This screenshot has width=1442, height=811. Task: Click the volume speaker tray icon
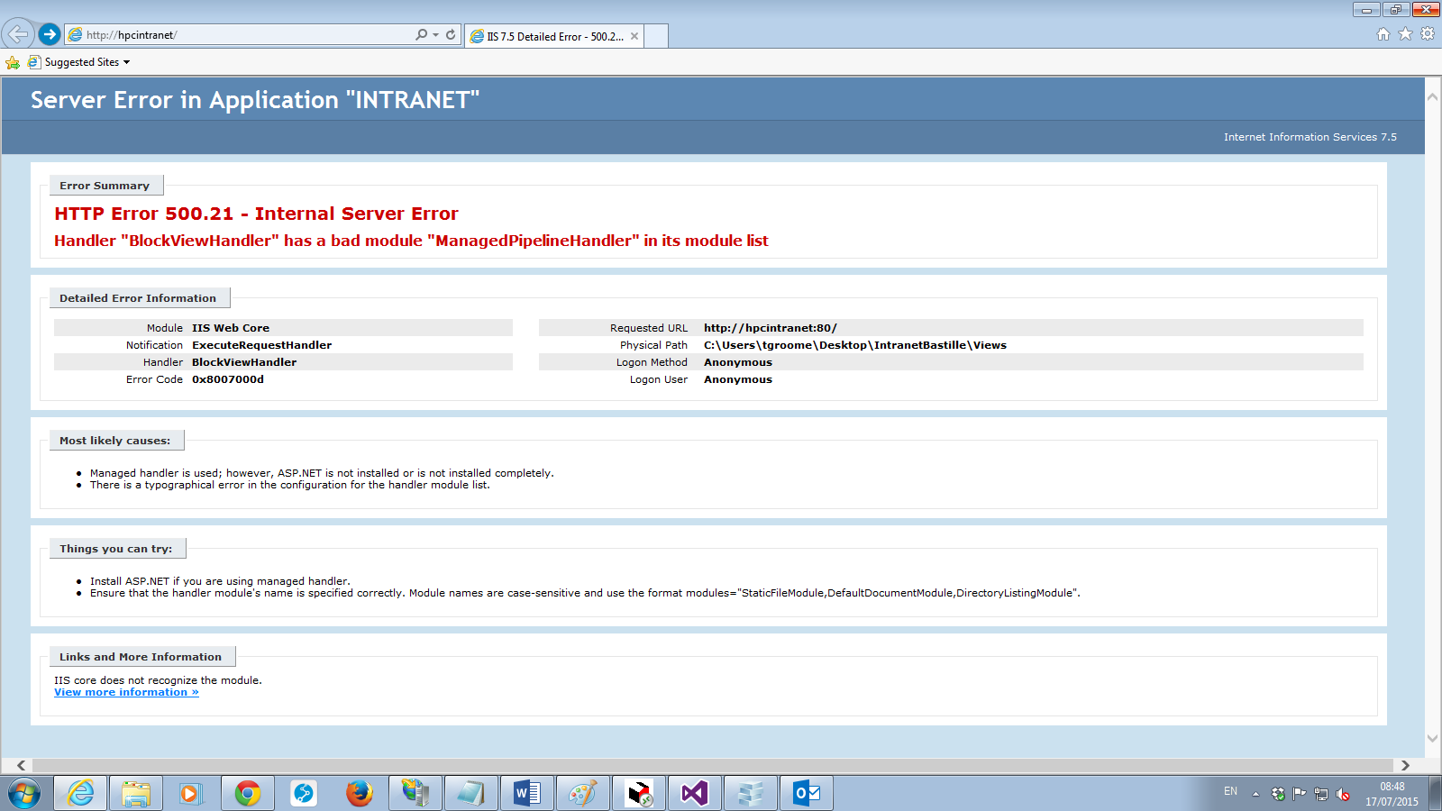[1343, 794]
